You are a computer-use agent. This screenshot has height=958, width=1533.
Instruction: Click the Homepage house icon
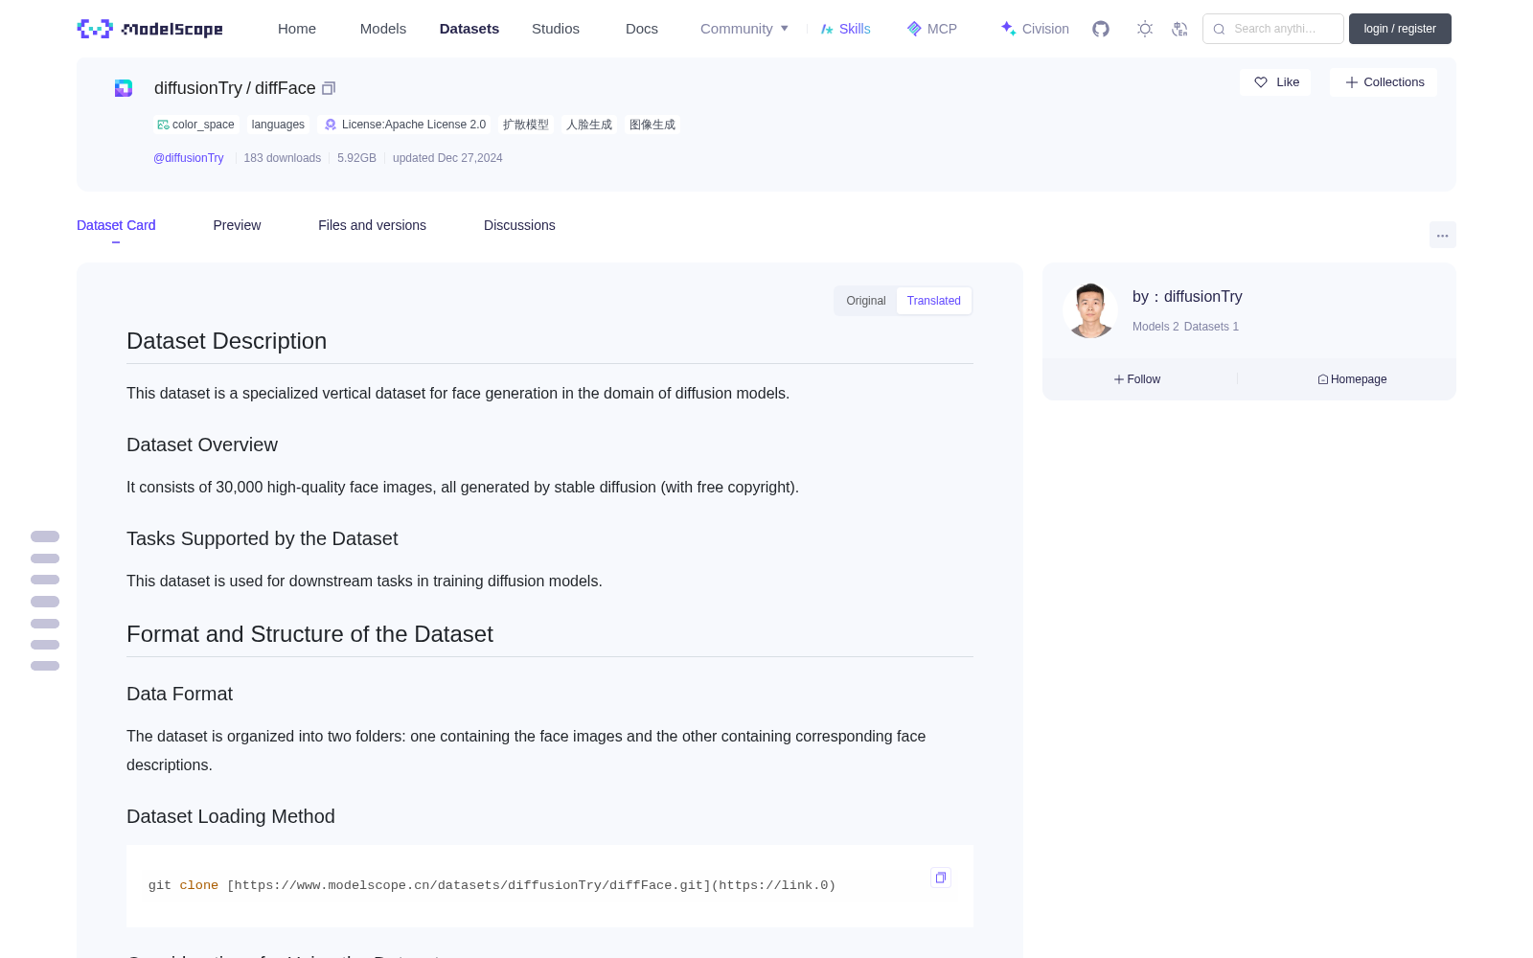[x=1323, y=379]
